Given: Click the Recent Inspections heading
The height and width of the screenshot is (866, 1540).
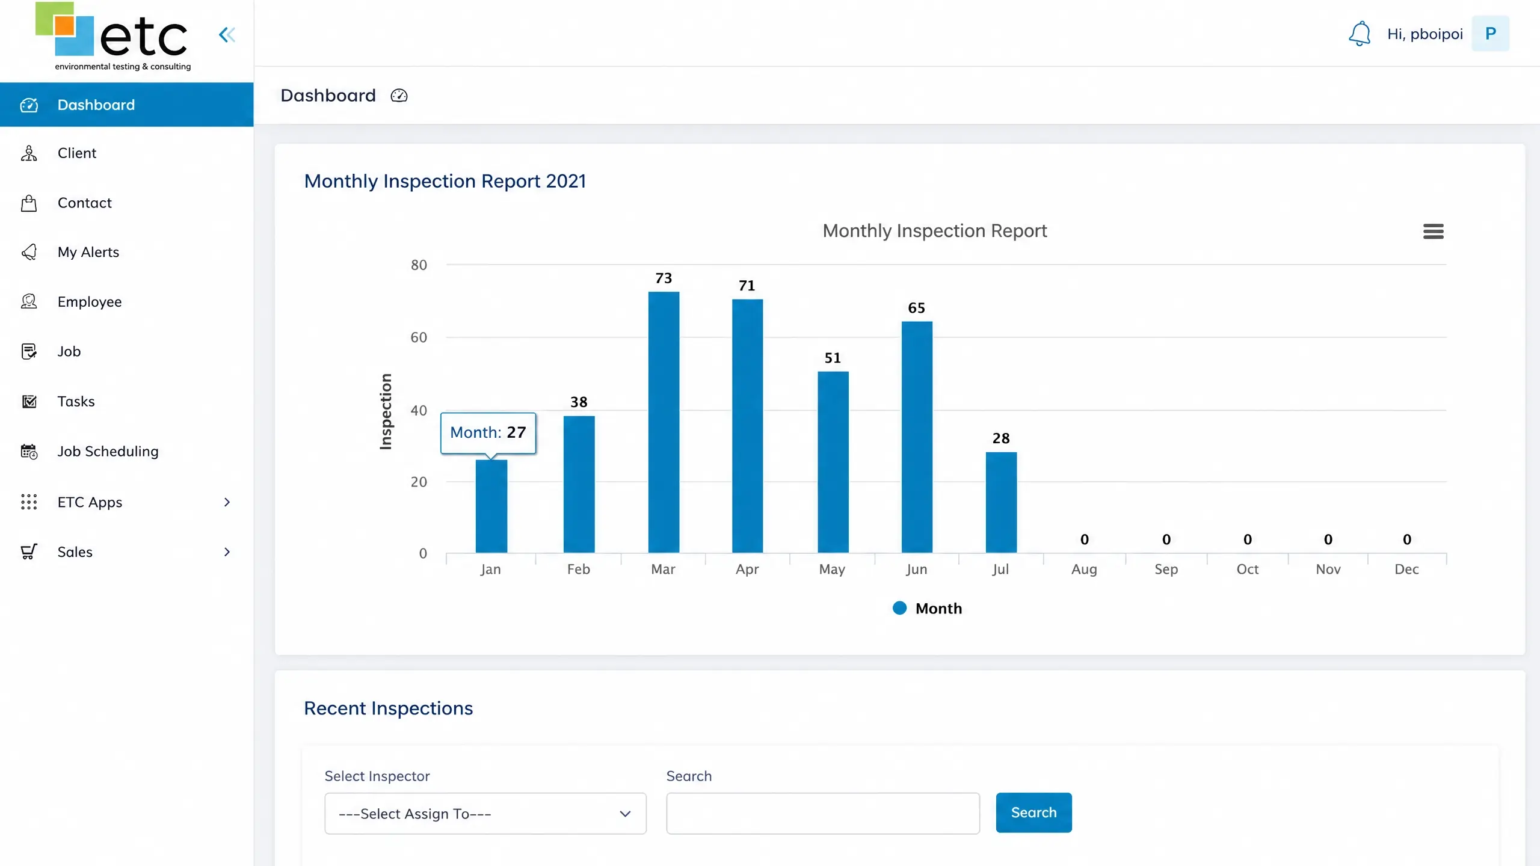Looking at the screenshot, I should coord(389,708).
